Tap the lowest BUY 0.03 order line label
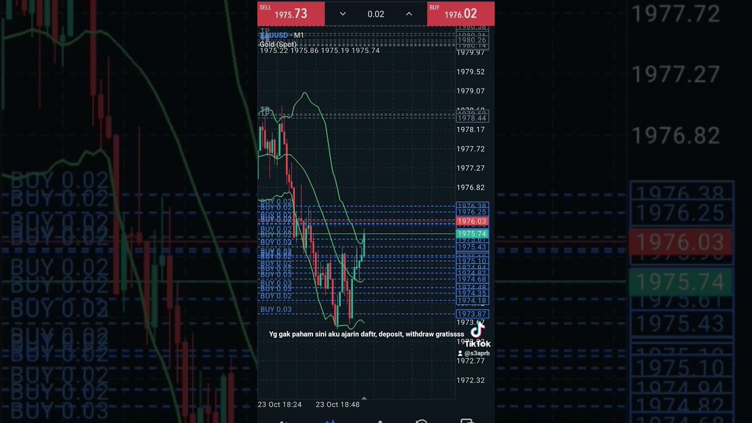This screenshot has height=423, width=752. pos(276,310)
